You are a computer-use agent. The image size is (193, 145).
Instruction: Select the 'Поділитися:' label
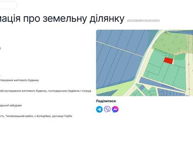106,101
